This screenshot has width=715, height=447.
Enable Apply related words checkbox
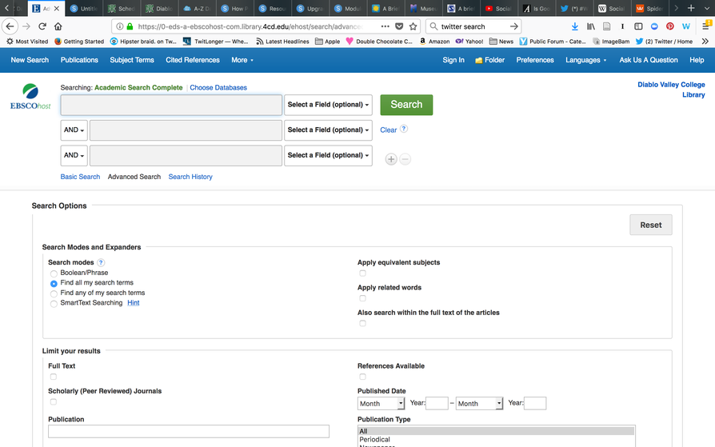tap(362, 298)
